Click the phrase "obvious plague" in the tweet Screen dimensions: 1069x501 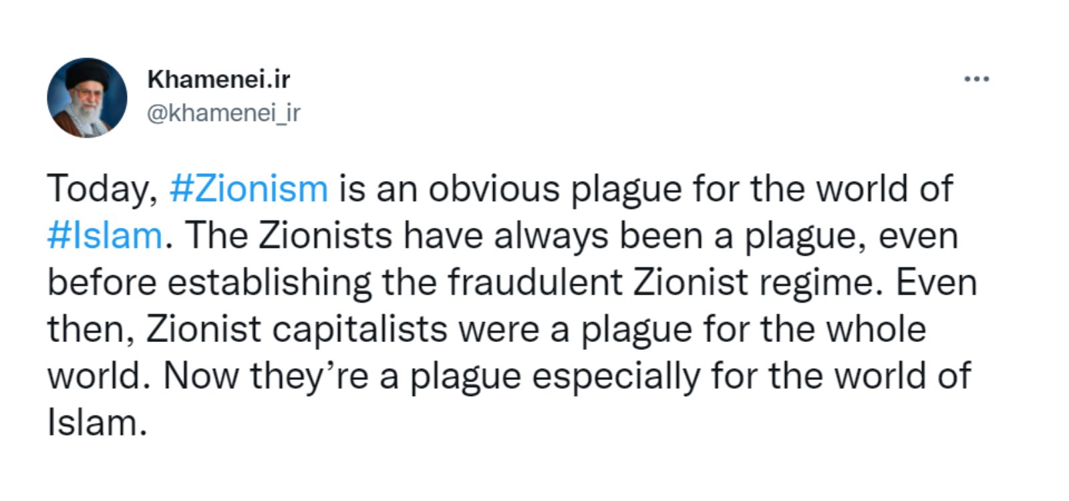click(556, 190)
